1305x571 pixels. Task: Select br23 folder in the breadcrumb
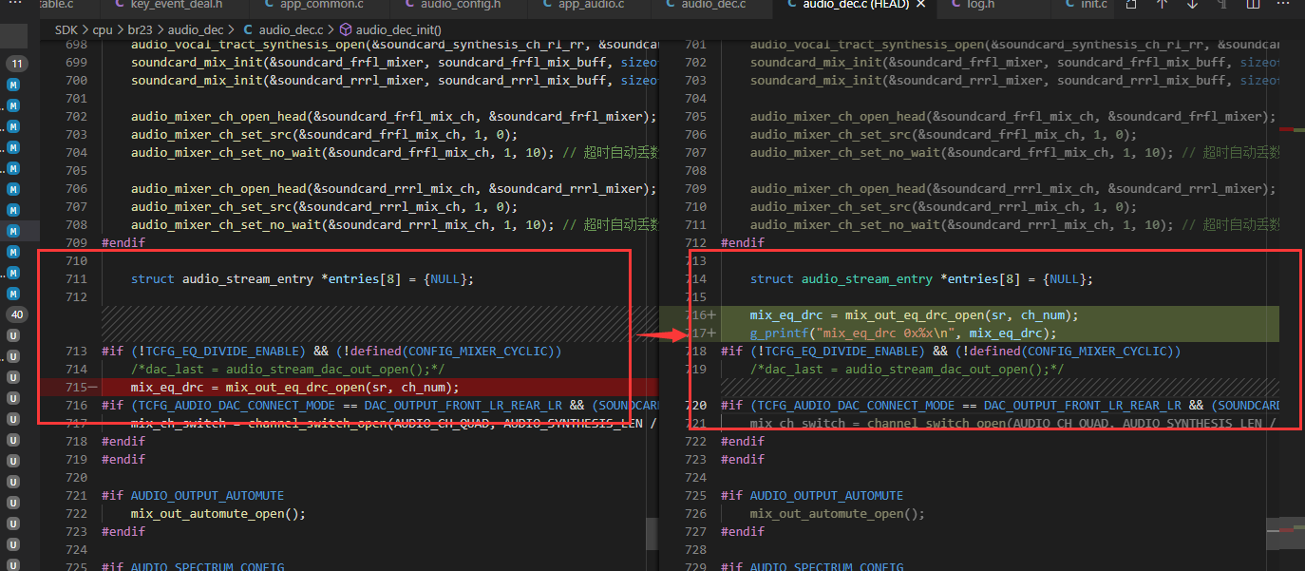[141, 29]
